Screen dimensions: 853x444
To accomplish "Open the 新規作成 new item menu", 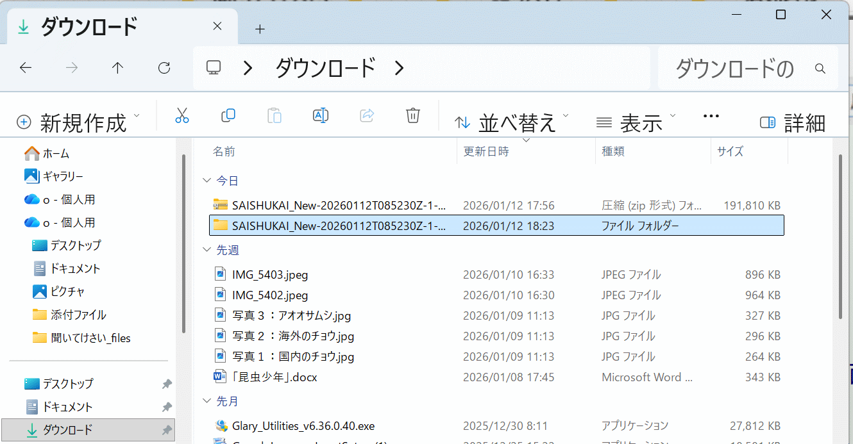I will coord(78,122).
